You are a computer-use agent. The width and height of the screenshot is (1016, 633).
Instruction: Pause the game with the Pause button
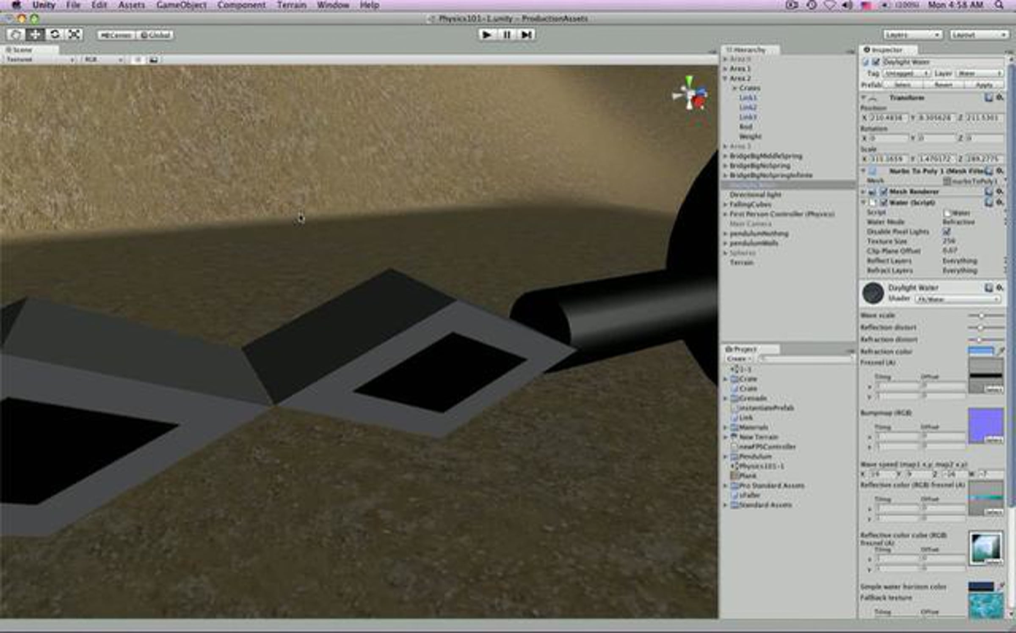tap(506, 35)
